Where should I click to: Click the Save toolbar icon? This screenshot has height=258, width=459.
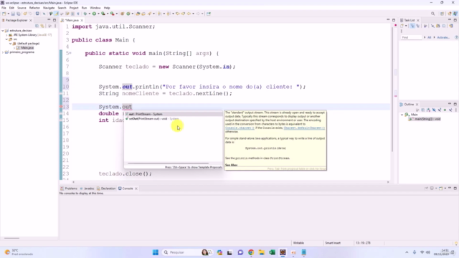[x=13, y=14]
